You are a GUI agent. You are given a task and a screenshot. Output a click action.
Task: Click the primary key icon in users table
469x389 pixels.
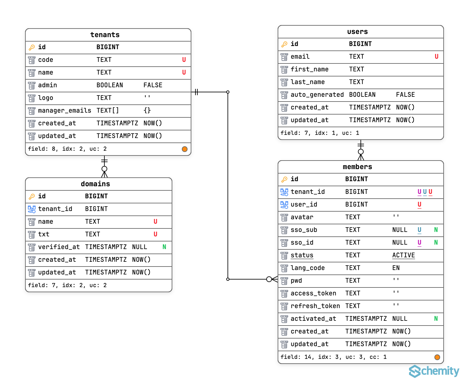pyautogui.click(x=284, y=44)
